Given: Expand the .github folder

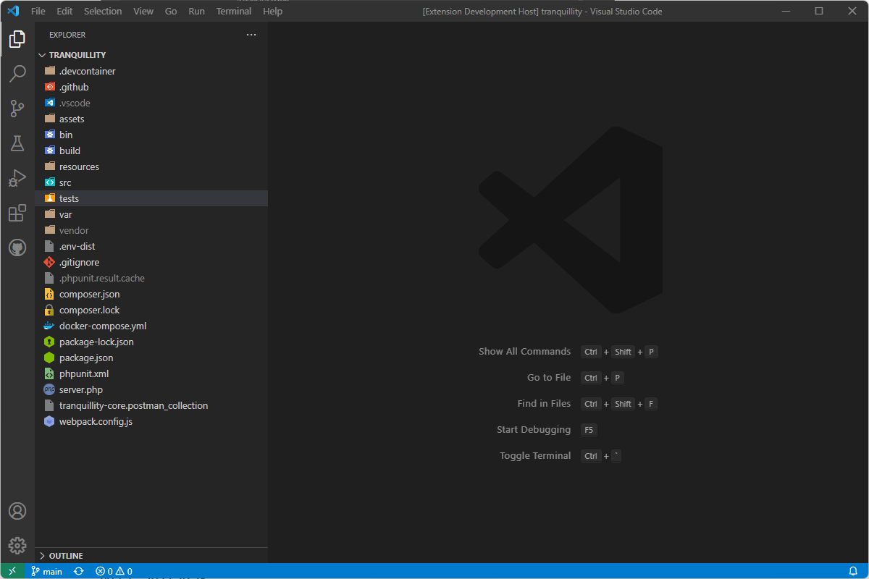Looking at the screenshot, I should (x=151, y=87).
